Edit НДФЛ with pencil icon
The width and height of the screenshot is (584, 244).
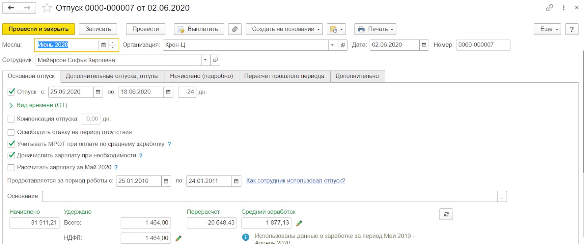pos(178,238)
